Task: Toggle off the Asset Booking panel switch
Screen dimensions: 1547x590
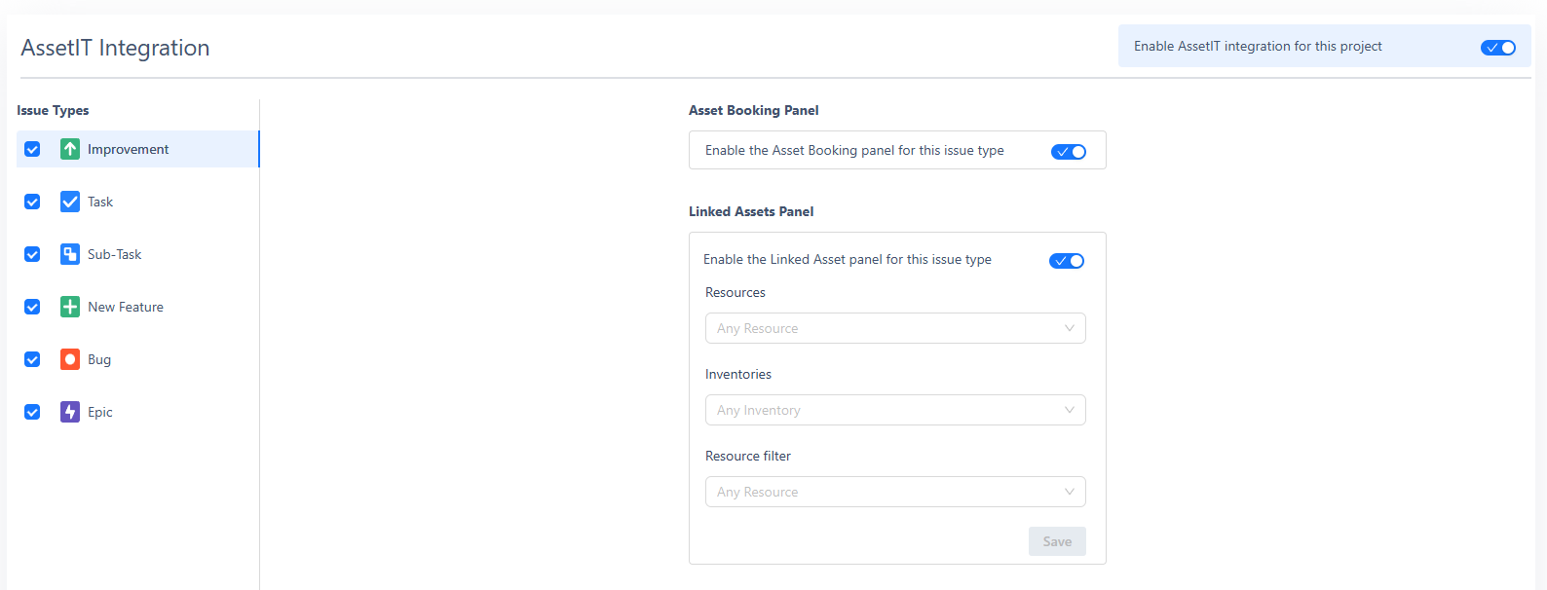Action: click(1068, 151)
